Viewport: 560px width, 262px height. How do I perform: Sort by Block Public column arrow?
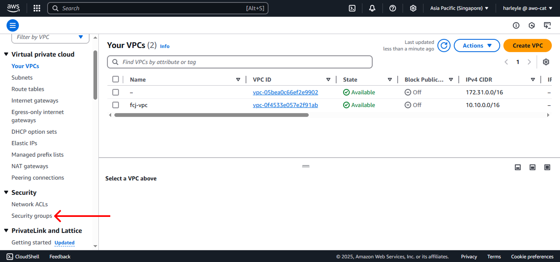click(451, 80)
